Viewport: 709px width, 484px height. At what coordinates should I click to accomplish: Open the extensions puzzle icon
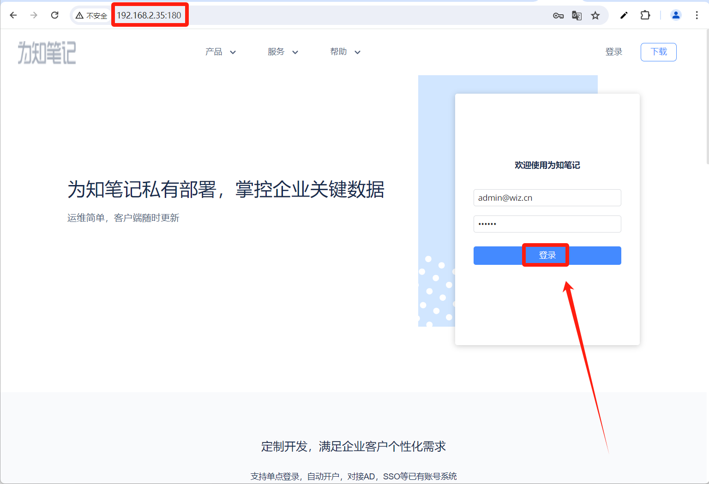coord(645,15)
